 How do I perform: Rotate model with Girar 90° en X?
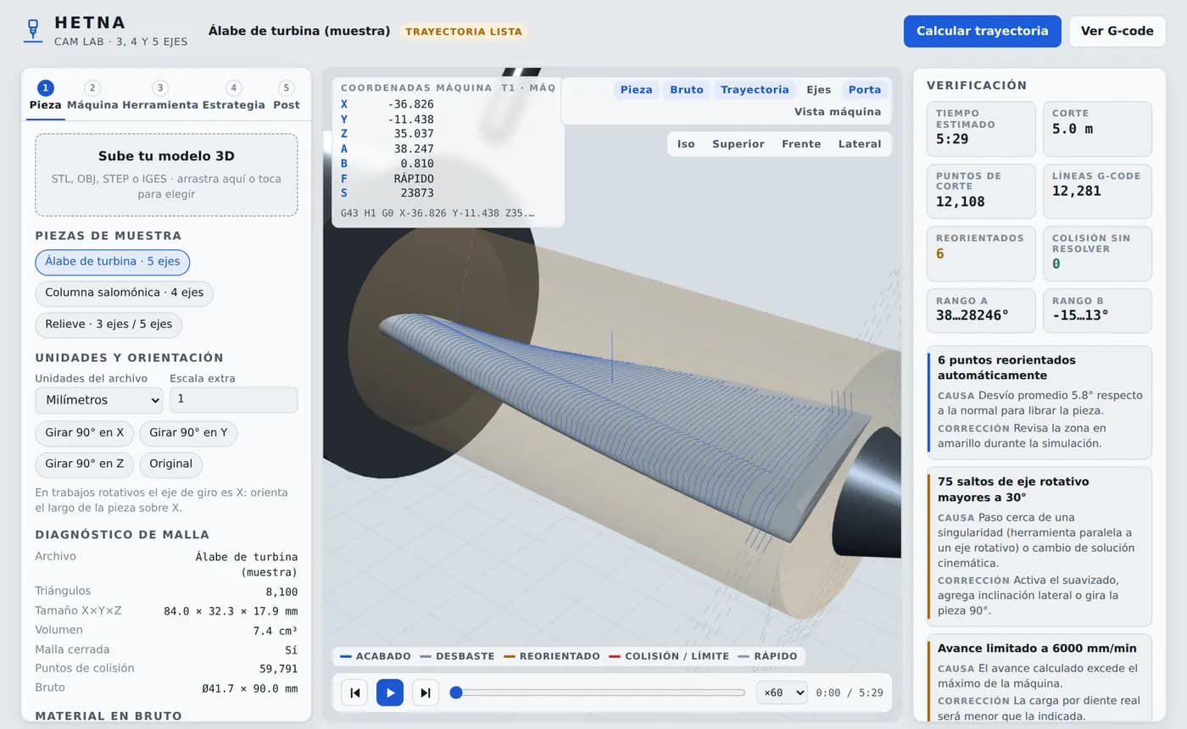(85, 433)
